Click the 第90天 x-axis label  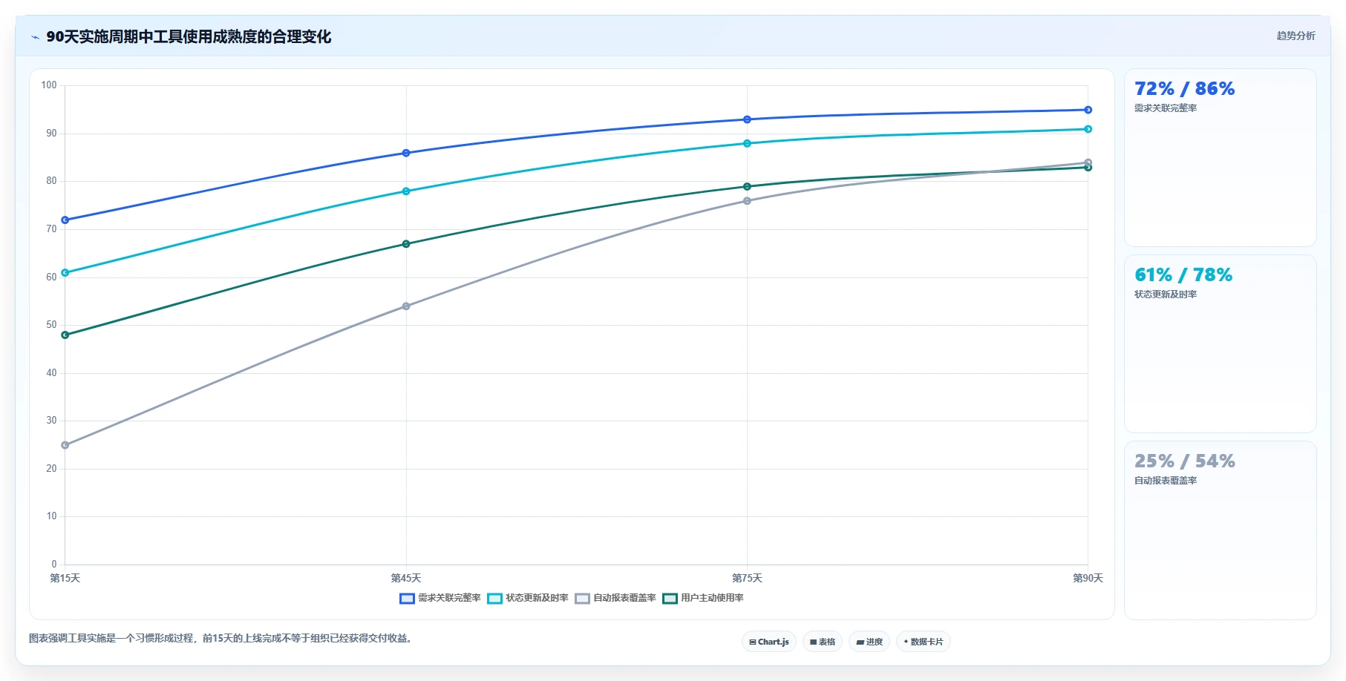click(1088, 578)
